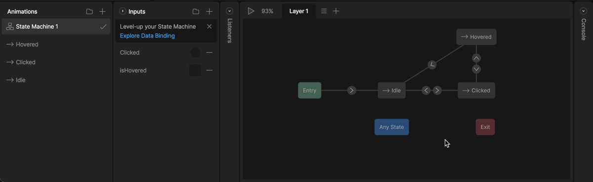
Task: Select the downward Hovered to Clicked transition arrow
Action: [476, 69]
